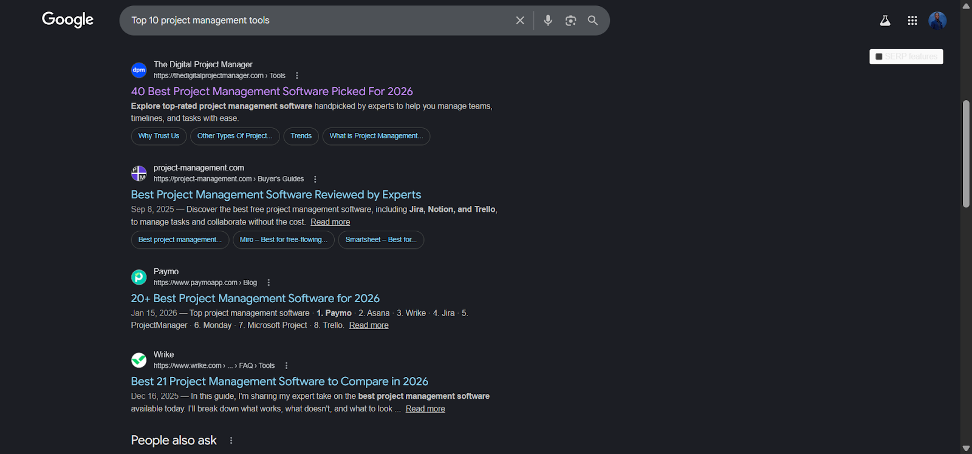Viewport: 972px width, 454px height.
Task: Select the "Why Trust Us" sitelink chip
Action: [159, 136]
